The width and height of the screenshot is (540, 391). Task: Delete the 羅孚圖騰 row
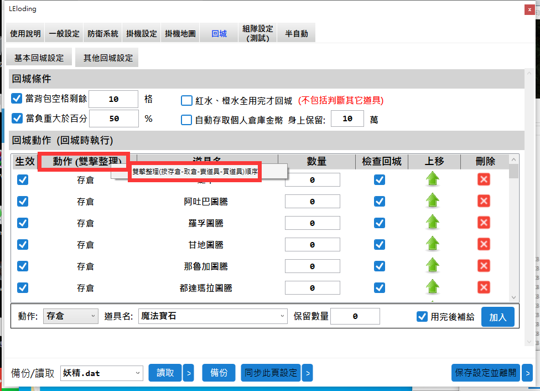point(484,223)
